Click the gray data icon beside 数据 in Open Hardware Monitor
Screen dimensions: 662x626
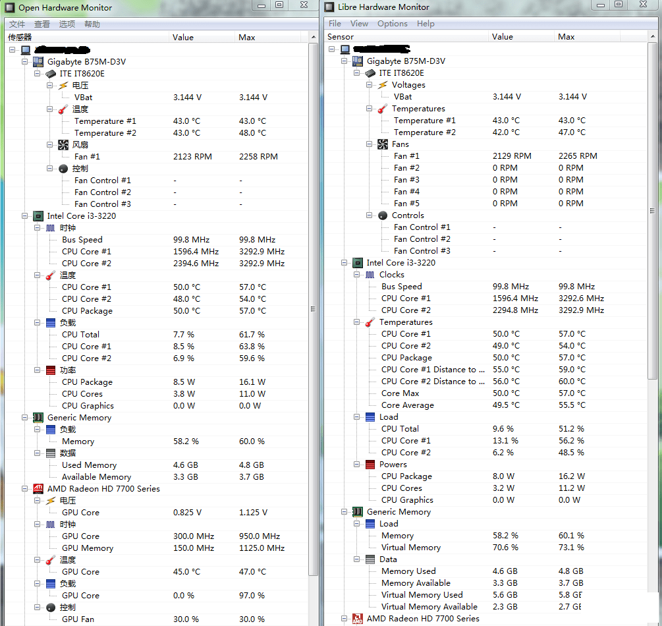tap(50, 453)
